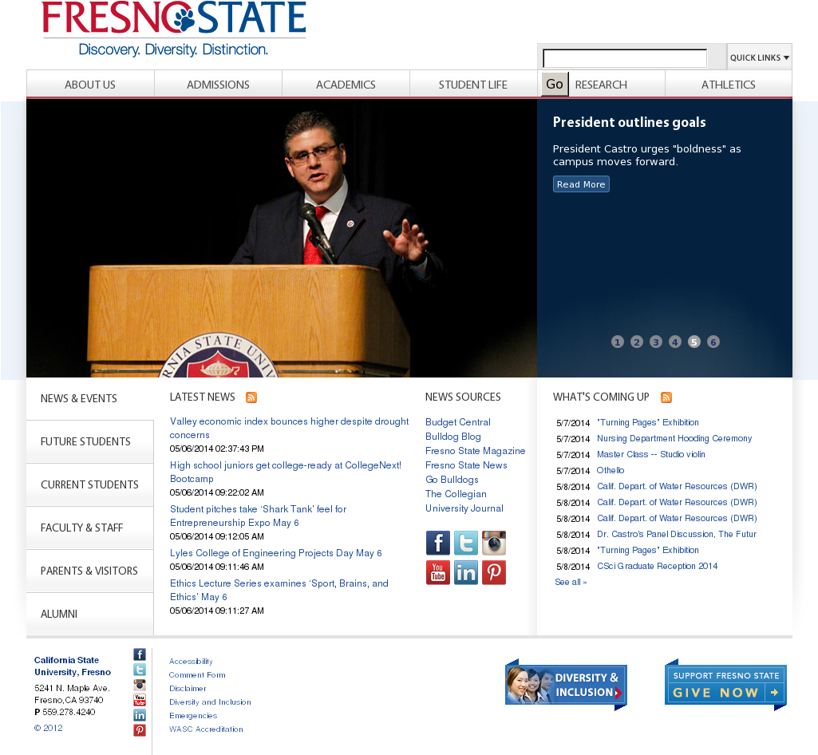Select the Faculty & Staff sidebar tab
The image size is (818, 755).
(89, 528)
